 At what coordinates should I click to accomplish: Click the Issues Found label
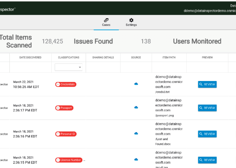93,41
